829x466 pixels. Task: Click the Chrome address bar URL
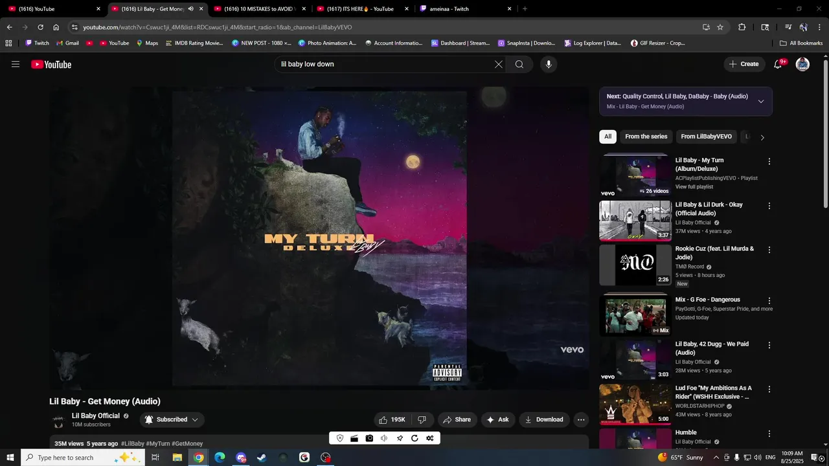217,27
